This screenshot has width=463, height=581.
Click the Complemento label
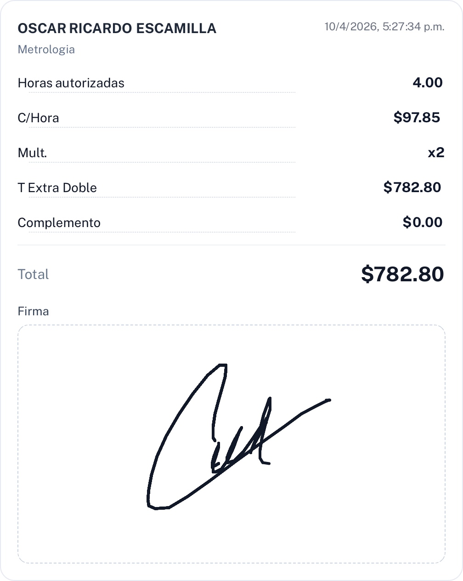(59, 223)
